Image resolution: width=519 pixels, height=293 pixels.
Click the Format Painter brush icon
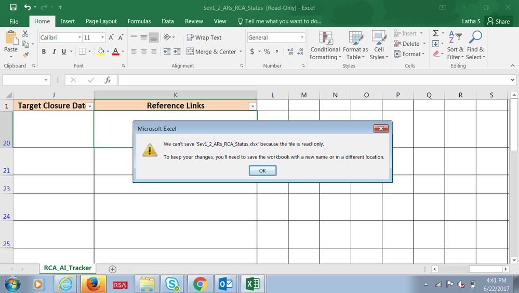click(25, 55)
